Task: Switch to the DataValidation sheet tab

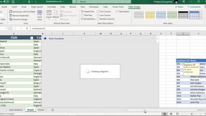Action: 16,110
